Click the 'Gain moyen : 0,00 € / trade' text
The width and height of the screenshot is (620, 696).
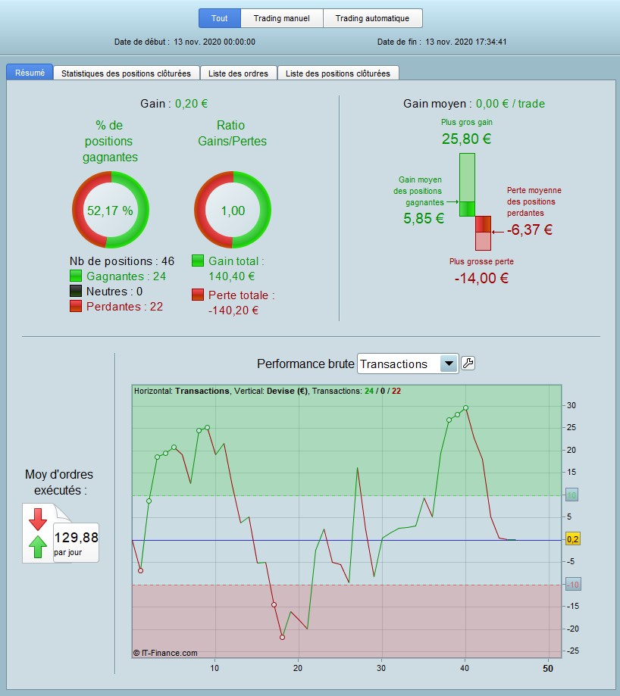[x=474, y=104]
